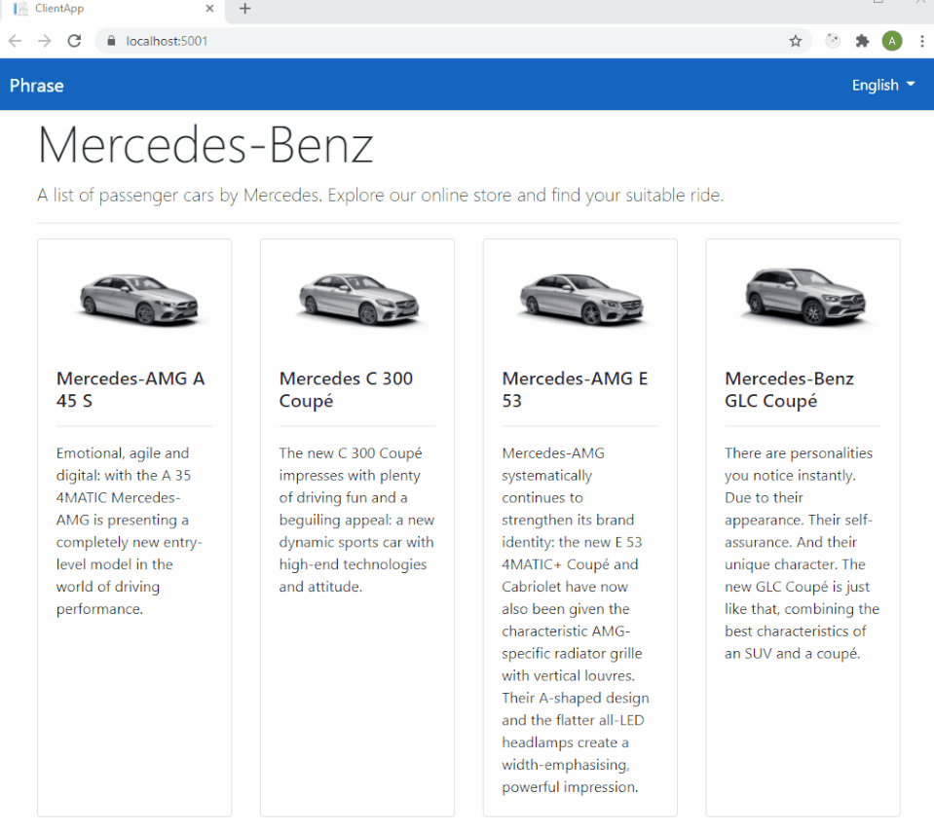This screenshot has height=830, width=934.
Task: Go back to the previous page
Action: coord(15,41)
